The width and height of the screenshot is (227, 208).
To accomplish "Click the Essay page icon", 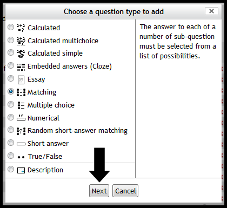I will coord(21,80).
